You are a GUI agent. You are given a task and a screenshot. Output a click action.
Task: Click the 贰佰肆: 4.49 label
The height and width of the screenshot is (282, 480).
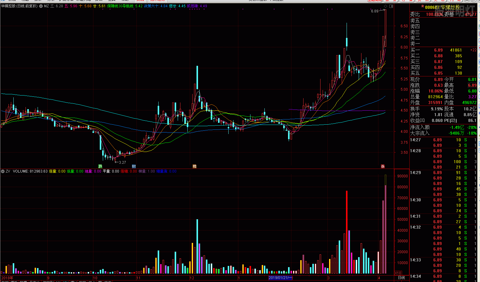click(197, 6)
